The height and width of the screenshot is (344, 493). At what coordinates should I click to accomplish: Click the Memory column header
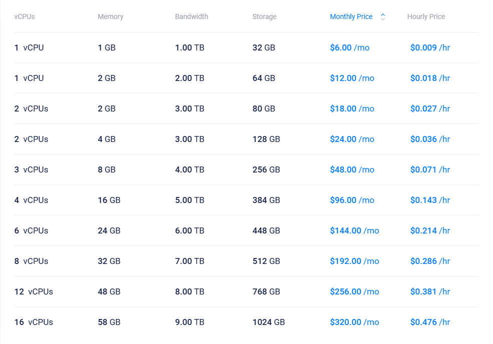[110, 16]
